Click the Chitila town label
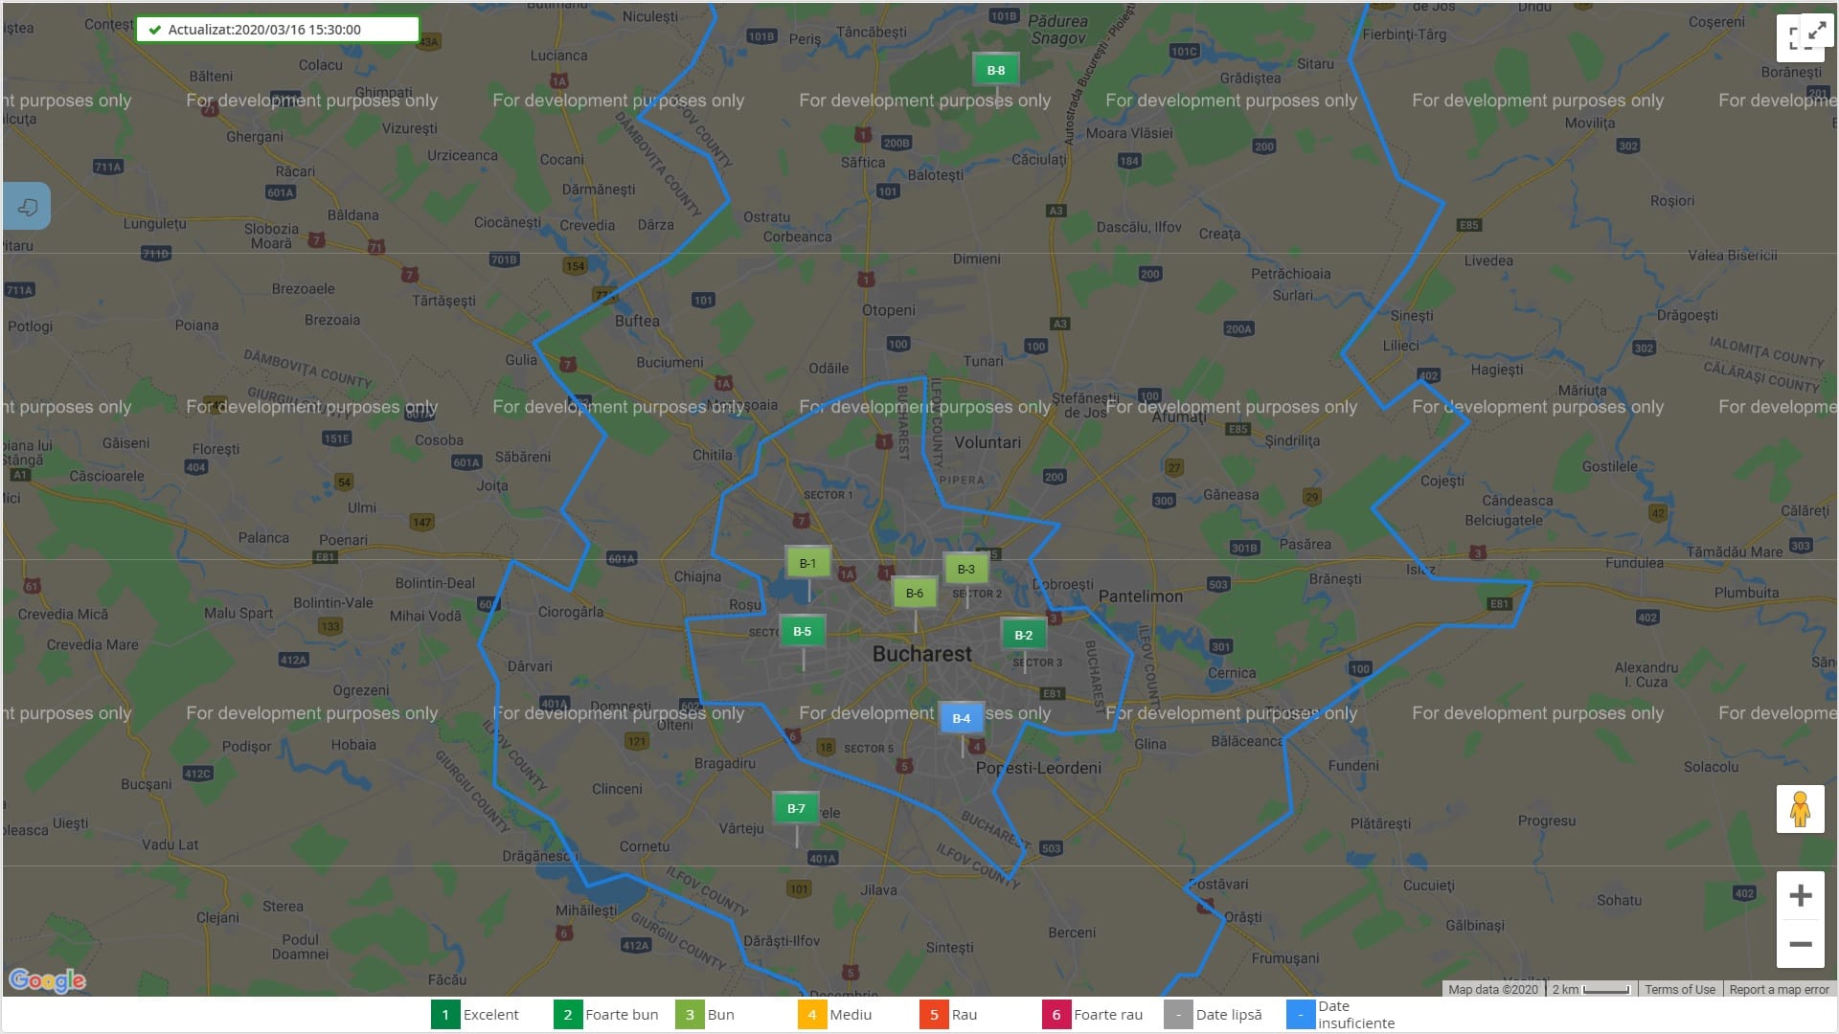 [x=713, y=455]
